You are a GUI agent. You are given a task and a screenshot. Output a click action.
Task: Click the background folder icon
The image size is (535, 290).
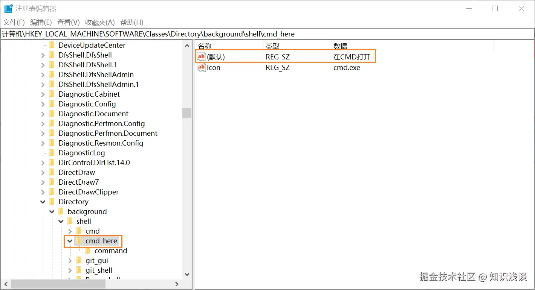(61, 211)
